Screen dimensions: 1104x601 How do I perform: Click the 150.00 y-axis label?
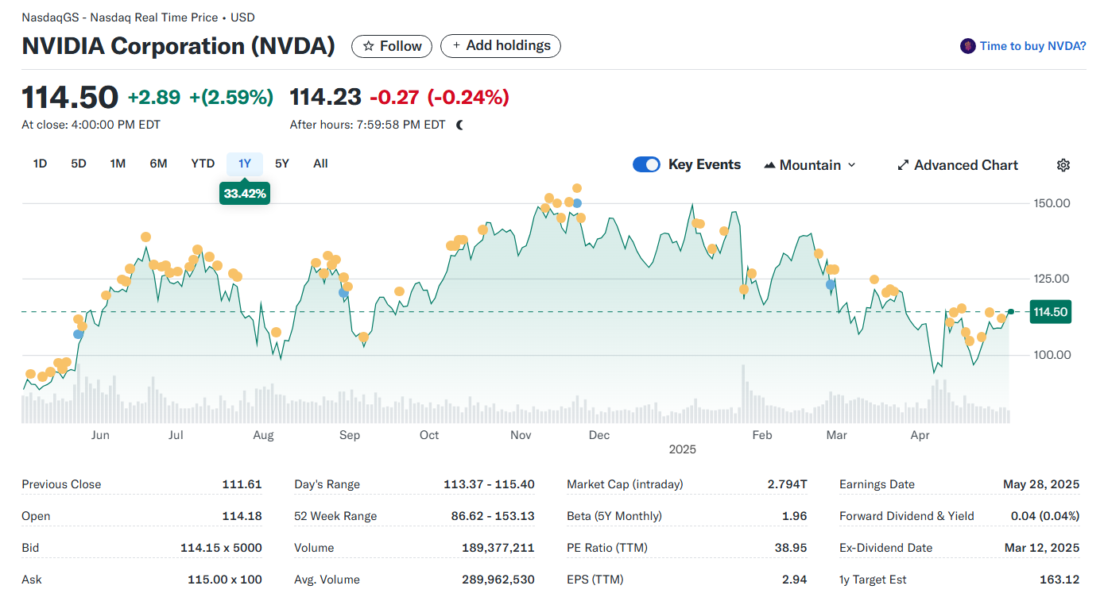1053,203
